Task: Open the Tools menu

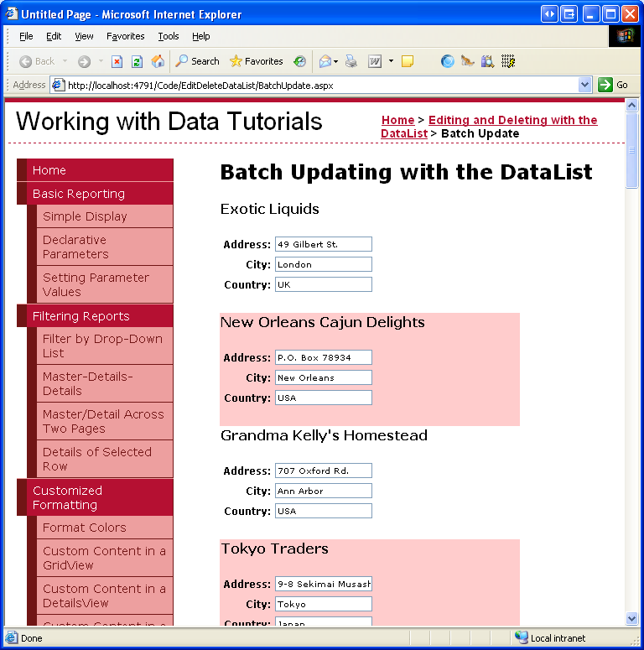Action: tap(169, 36)
